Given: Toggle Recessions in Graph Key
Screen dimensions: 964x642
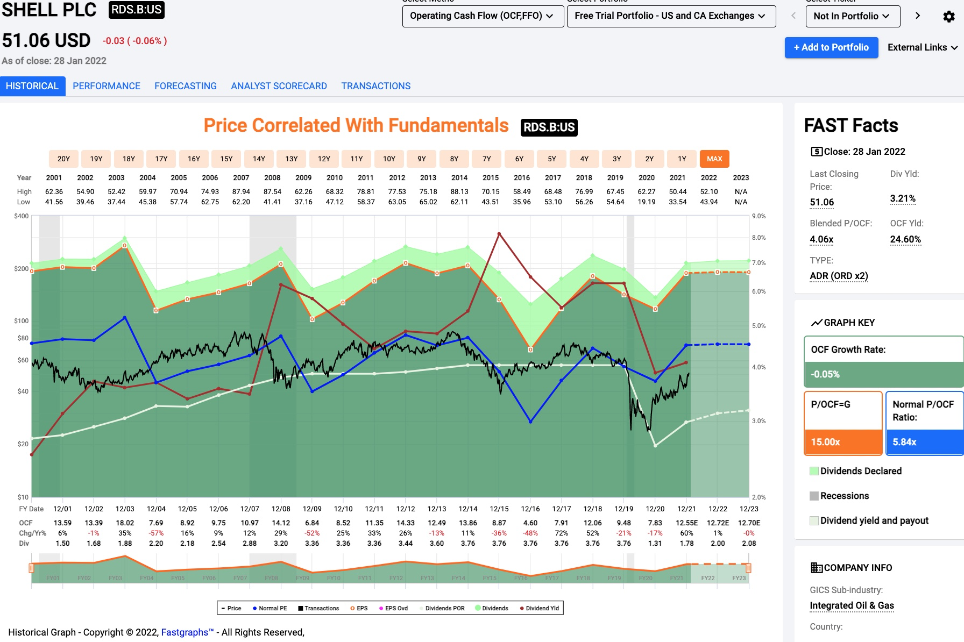Looking at the screenshot, I should click(839, 496).
